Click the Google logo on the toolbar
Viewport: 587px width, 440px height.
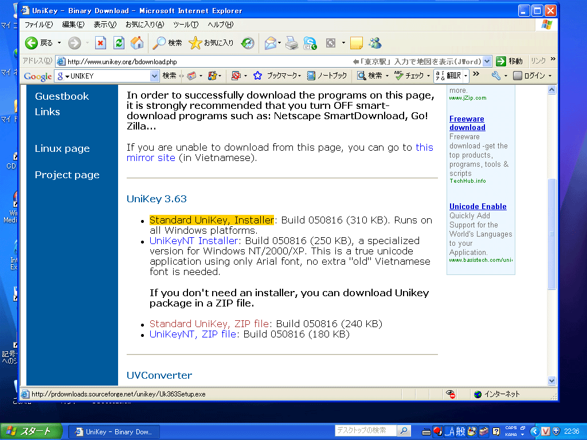tap(38, 76)
